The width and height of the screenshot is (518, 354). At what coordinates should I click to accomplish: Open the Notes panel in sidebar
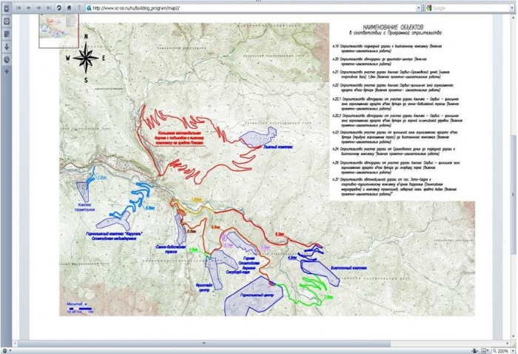[x=7, y=34]
